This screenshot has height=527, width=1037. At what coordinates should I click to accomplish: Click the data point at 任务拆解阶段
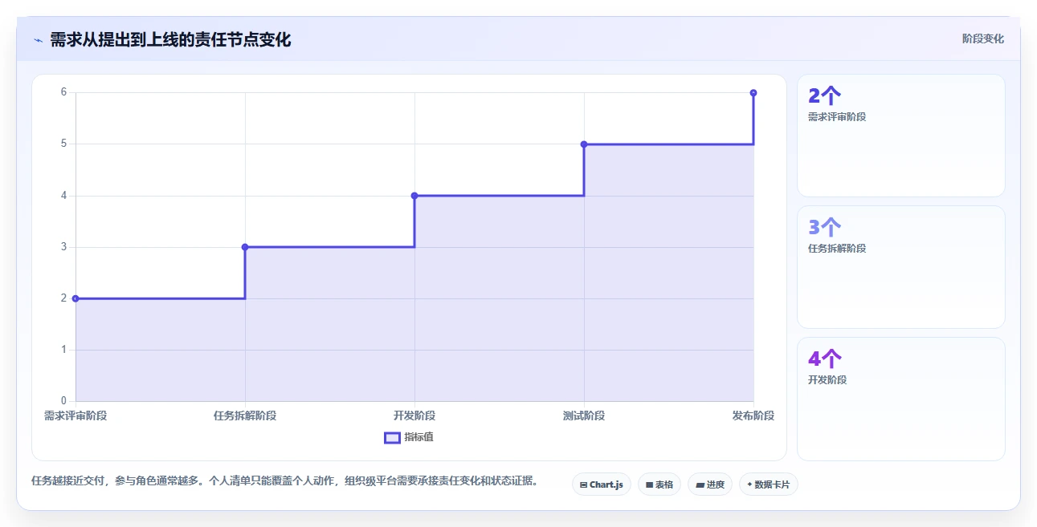pyautogui.click(x=245, y=247)
